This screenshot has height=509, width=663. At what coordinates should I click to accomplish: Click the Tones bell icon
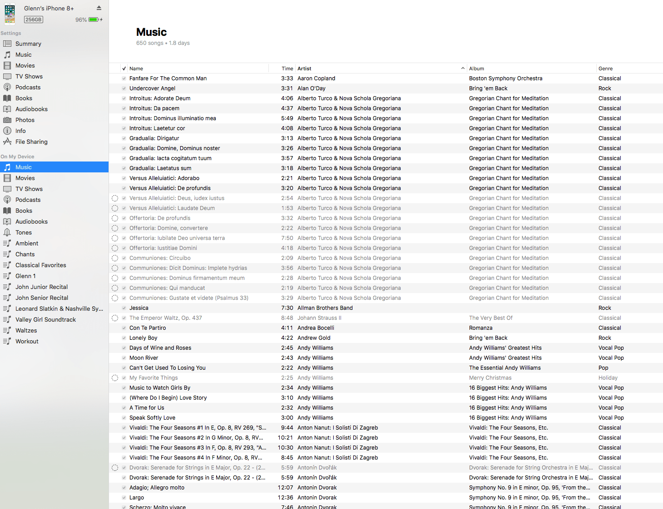click(x=7, y=232)
